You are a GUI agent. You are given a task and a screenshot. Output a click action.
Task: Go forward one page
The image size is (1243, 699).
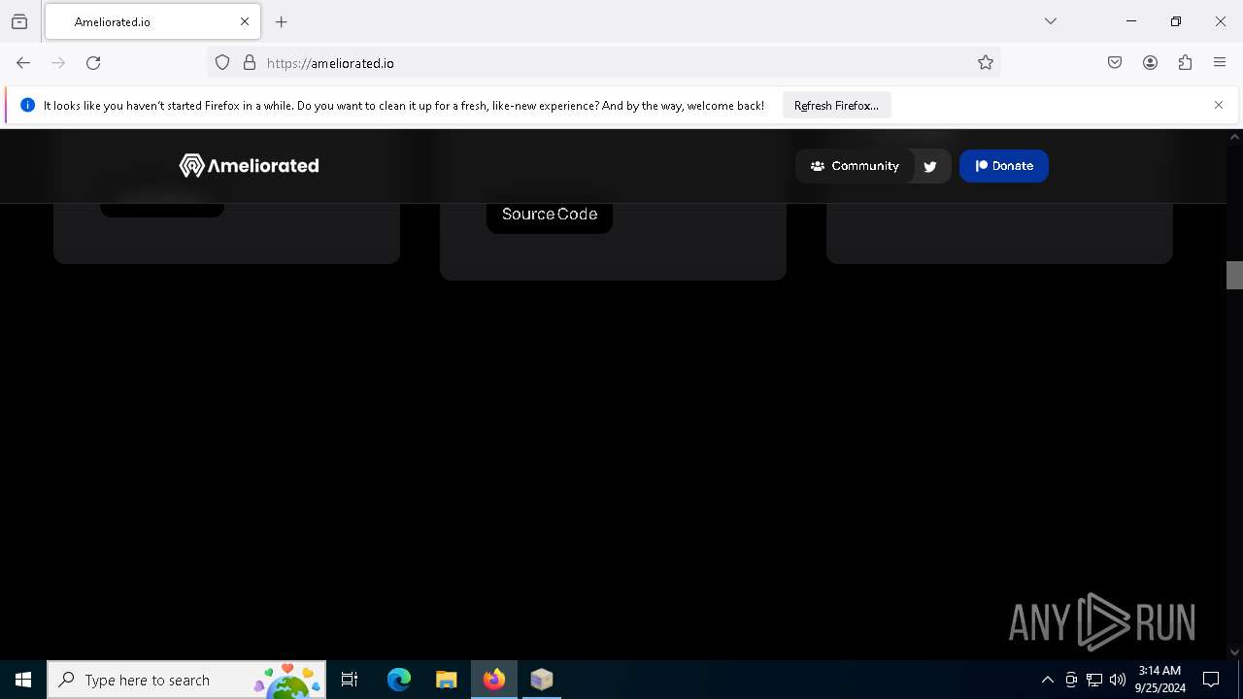click(58, 63)
